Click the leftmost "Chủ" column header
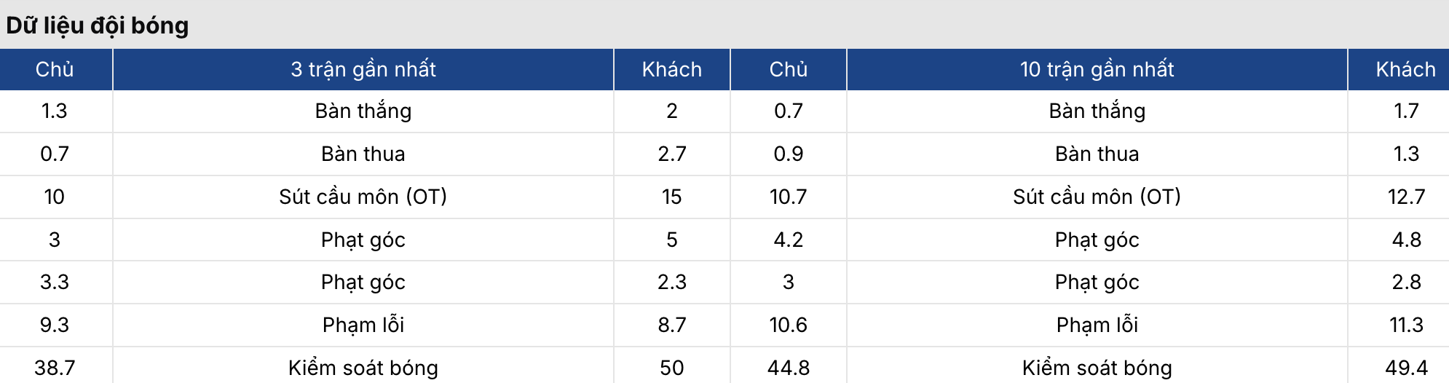Image resolution: width=1449 pixels, height=383 pixels. coord(55,69)
